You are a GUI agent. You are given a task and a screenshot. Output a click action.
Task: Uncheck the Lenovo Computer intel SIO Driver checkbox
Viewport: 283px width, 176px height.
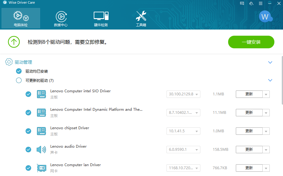[28, 94]
